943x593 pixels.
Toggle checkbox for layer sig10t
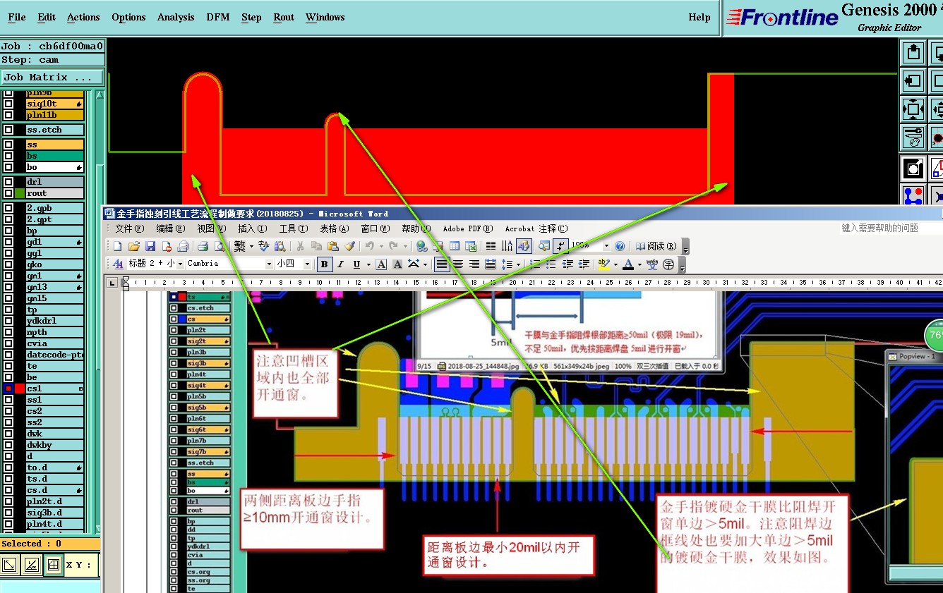pyautogui.click(x=8, y=104)
